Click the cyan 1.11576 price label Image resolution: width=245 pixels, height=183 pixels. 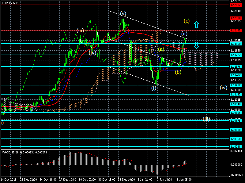236,66
